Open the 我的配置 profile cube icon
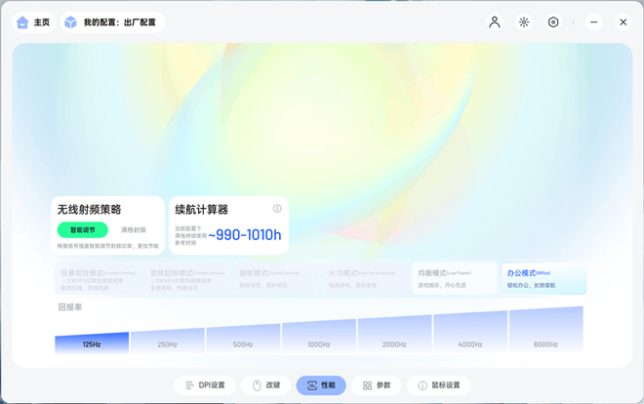644x404 pixels. (x=70, y=22)
